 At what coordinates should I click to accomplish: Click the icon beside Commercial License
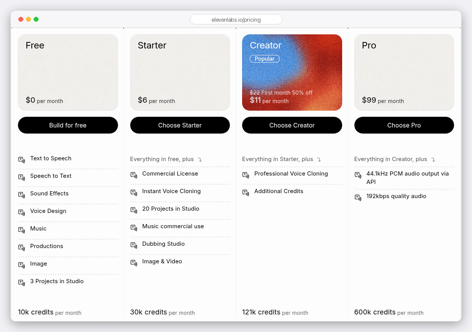[x=134, y=175]
